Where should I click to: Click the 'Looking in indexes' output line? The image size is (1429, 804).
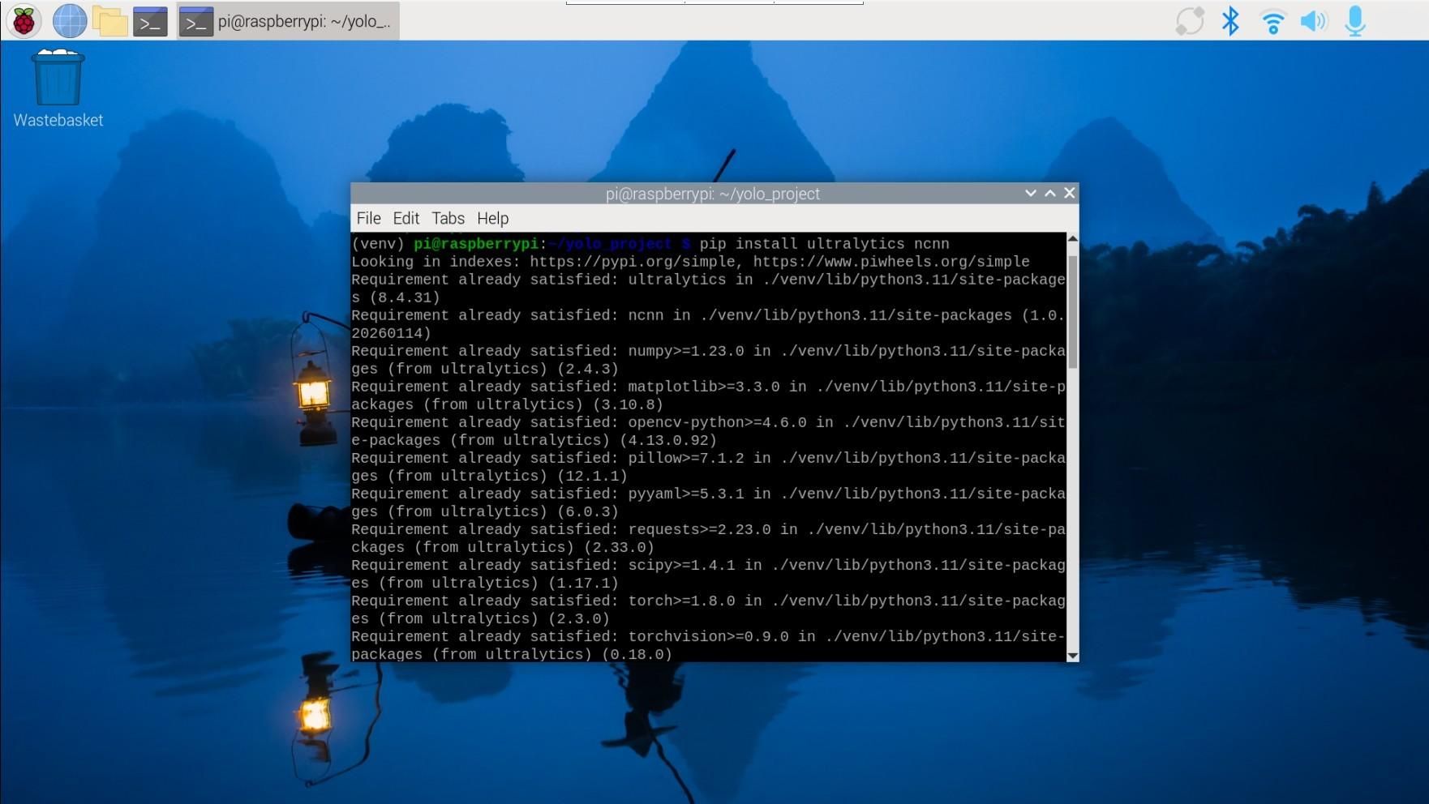coord(690,262)
